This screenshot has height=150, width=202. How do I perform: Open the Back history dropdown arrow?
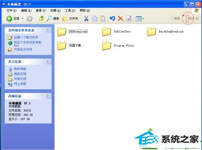pyautogui.click(x=23, y=18)
